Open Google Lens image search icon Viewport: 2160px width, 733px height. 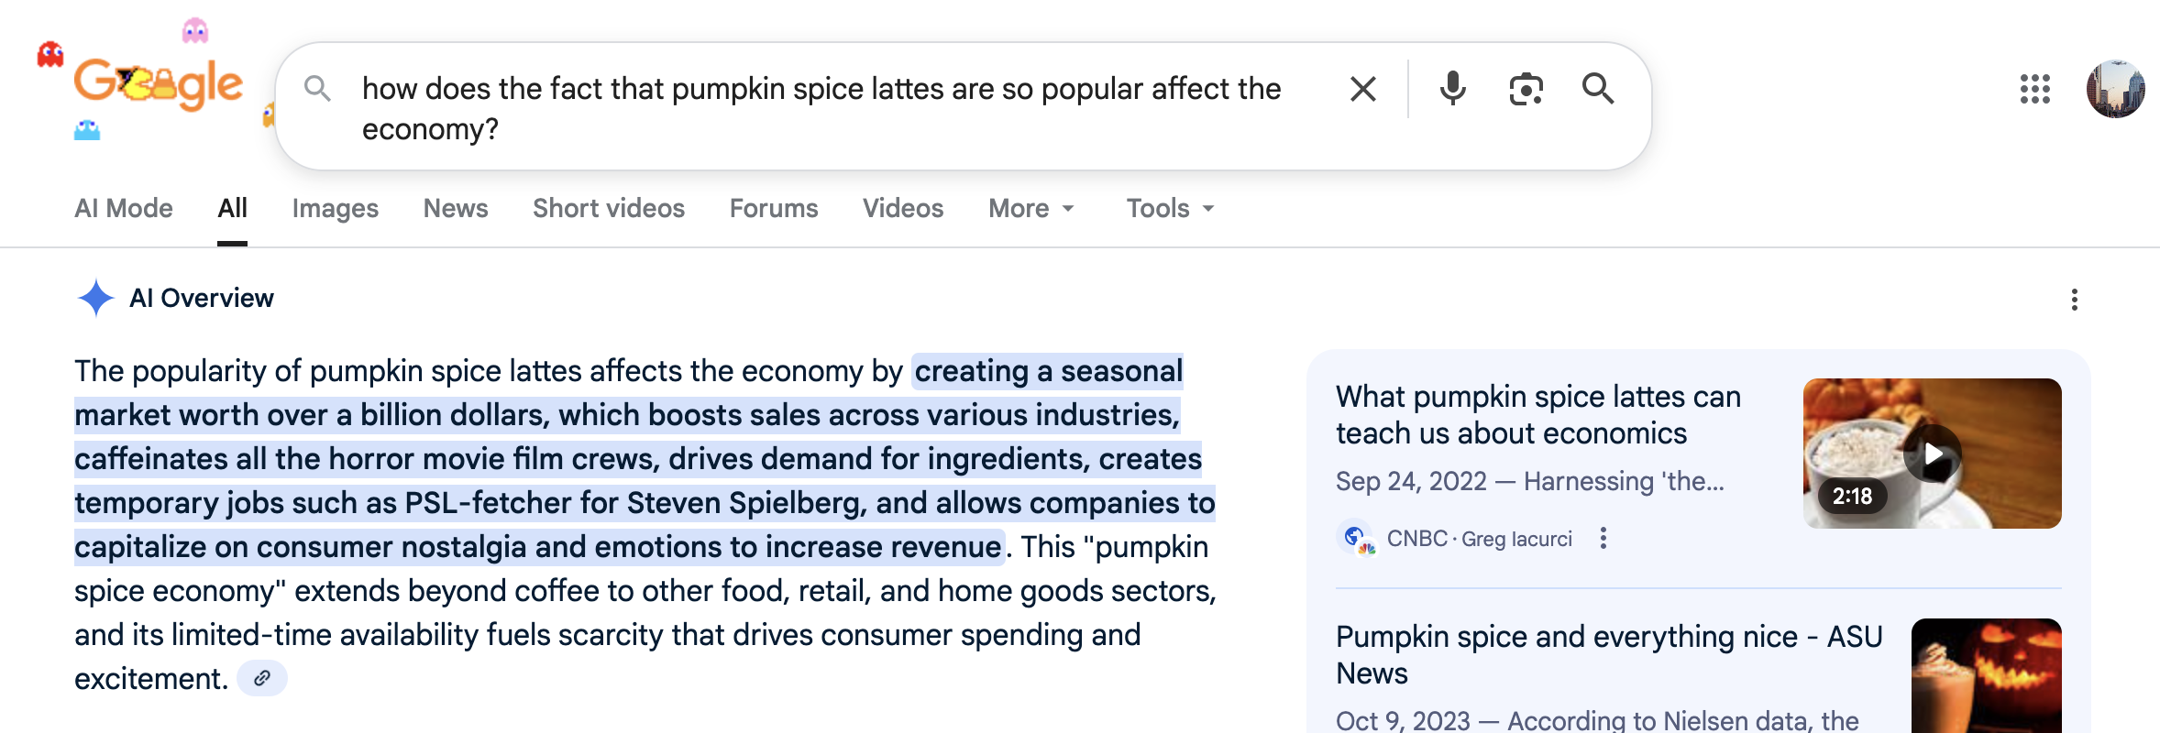(1526, 89)
